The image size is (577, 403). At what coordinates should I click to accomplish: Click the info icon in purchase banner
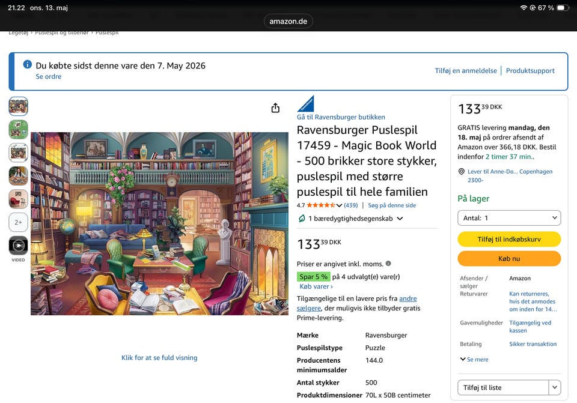point(27,64)
